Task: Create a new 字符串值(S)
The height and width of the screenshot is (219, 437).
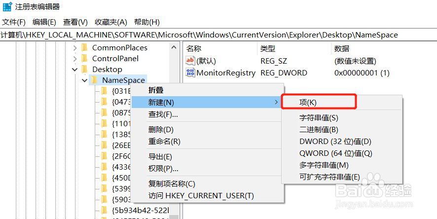Action: (342, 118)
